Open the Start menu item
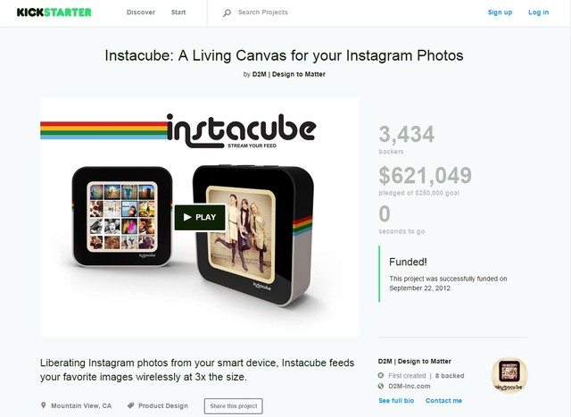The width and height of the screenshot is (571, 417). 178,13
